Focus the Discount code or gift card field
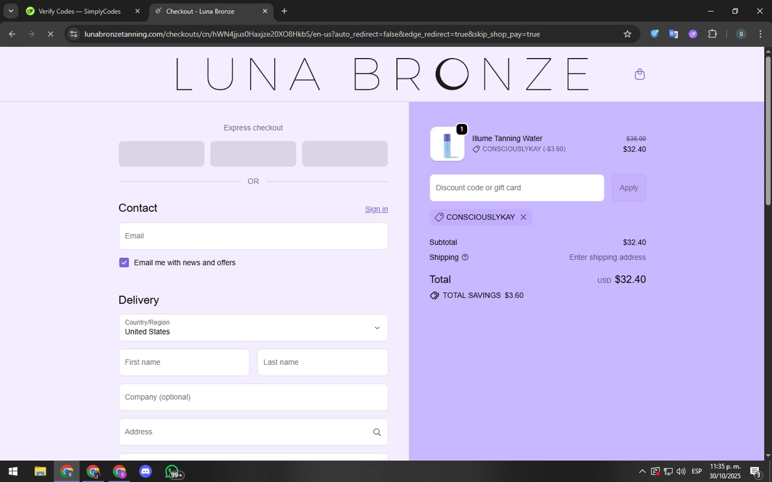The image size is (772, 482). click(517, 188)
